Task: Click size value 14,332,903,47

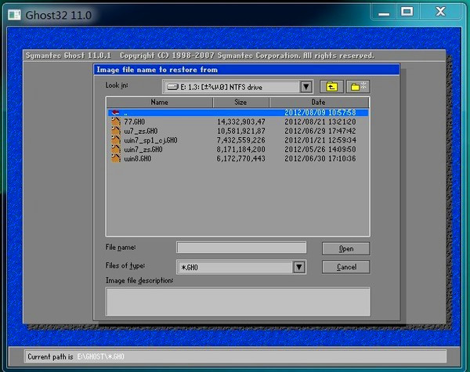Action: [241, 121]
